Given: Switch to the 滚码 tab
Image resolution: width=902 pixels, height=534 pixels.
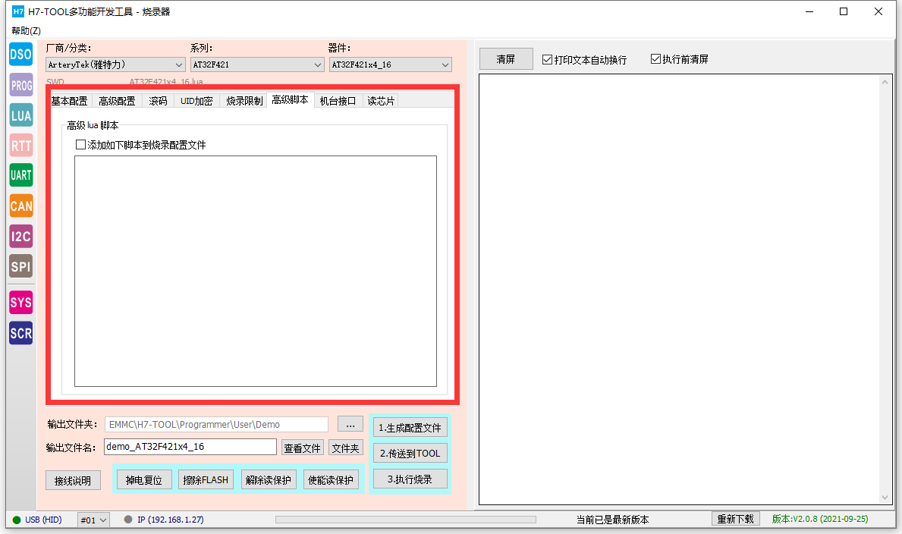Looking at the screenshot, I should (159, 101).
